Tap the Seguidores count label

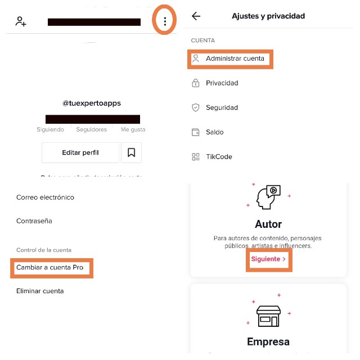[91, 129]
